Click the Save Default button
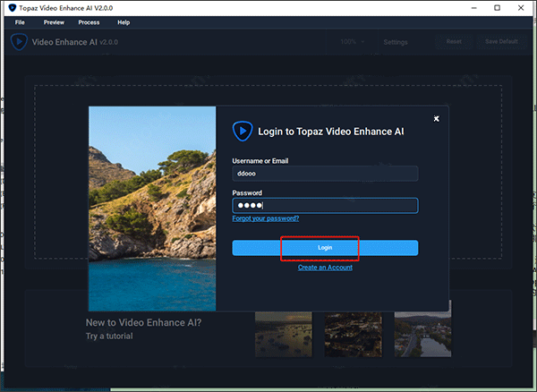The width and height of the screenshot is (537, 392). [501, 41]
